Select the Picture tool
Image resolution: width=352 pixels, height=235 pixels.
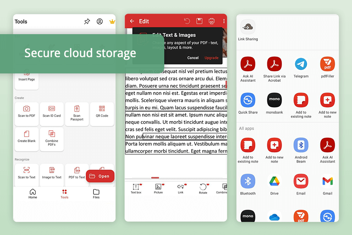158,189
